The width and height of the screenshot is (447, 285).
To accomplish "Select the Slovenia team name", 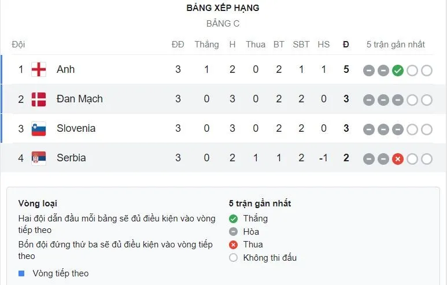I will (x=76, y=128).
